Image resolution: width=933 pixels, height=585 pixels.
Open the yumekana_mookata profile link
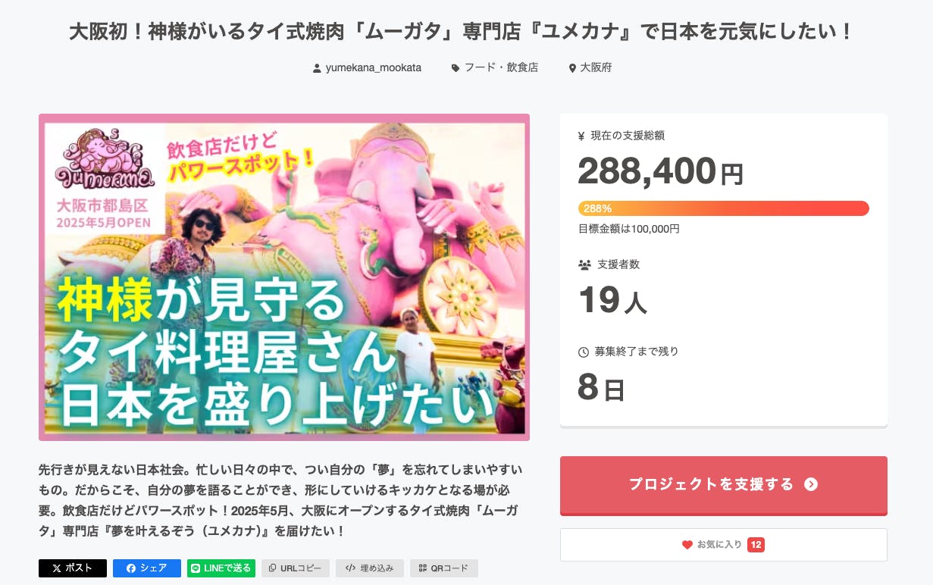(x=373, y=68)
